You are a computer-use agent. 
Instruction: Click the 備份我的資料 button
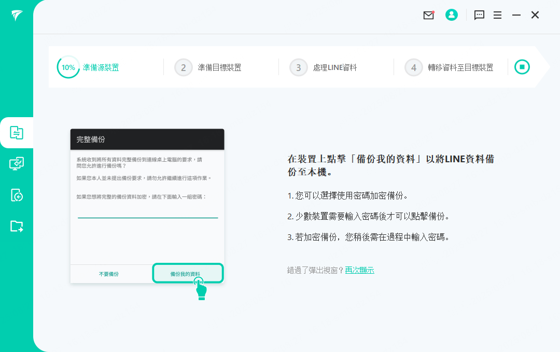click(x=188, y=273)
